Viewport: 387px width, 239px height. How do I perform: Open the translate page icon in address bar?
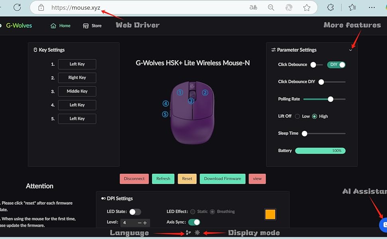pos(253,8)
